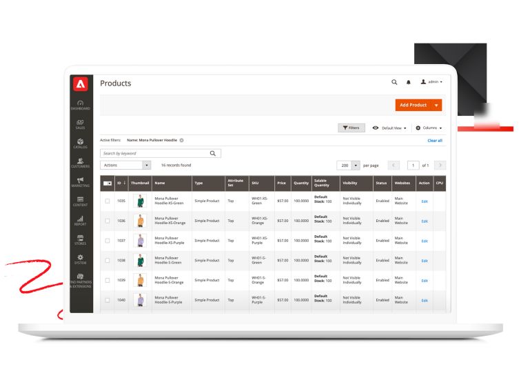Expand the Add Product dropdown arrow
The image size is (521, 391).
pos(436,105)
